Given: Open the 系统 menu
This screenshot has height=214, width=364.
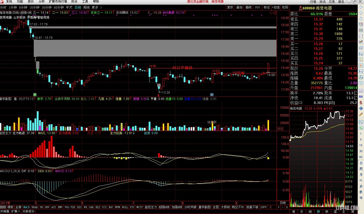Looking at the screenshot, I should click(9, 2).
